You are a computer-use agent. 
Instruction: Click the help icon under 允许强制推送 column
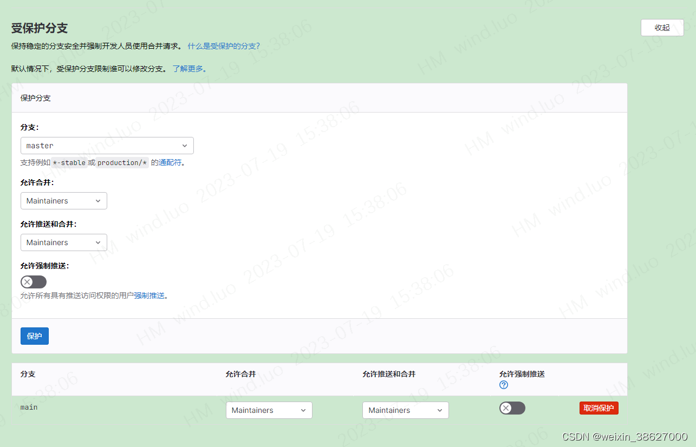coord(504,385)
